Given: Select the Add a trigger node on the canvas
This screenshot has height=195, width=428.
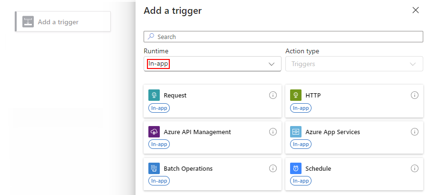Looking at the screenshot, I should pos(63,21).
